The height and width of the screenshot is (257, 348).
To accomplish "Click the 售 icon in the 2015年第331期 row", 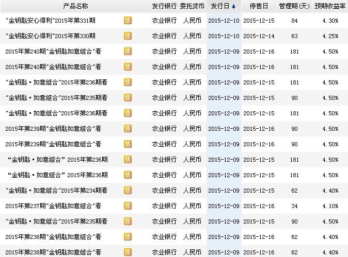I will 128,21.
